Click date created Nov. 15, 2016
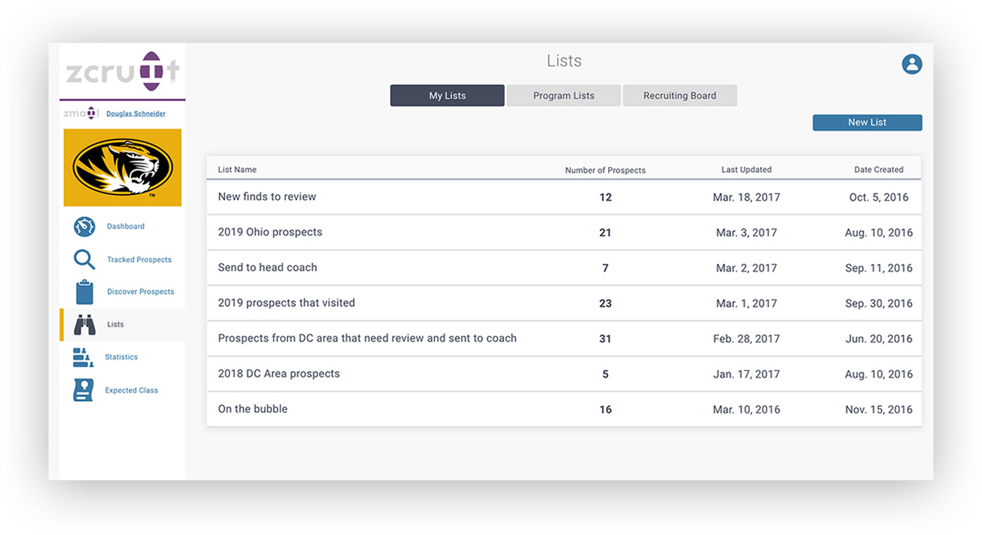Viewport: 982px width, 535px height. point(879,409)
